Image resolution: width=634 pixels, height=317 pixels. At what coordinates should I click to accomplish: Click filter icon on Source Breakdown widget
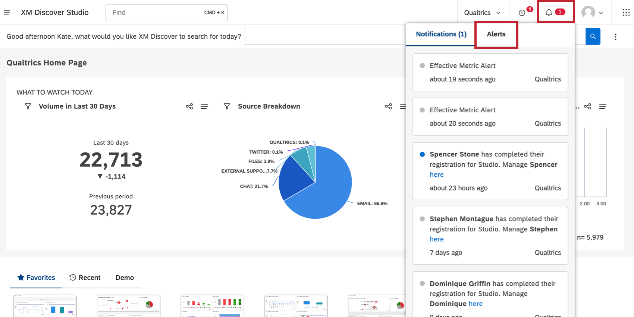click(227, 106)
